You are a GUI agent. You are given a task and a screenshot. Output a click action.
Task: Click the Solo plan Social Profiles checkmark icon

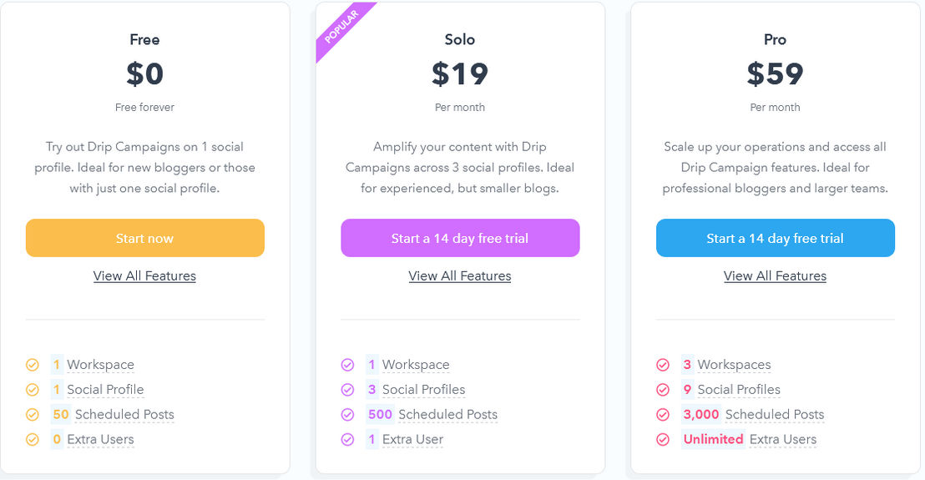click(x=347, y=390)
